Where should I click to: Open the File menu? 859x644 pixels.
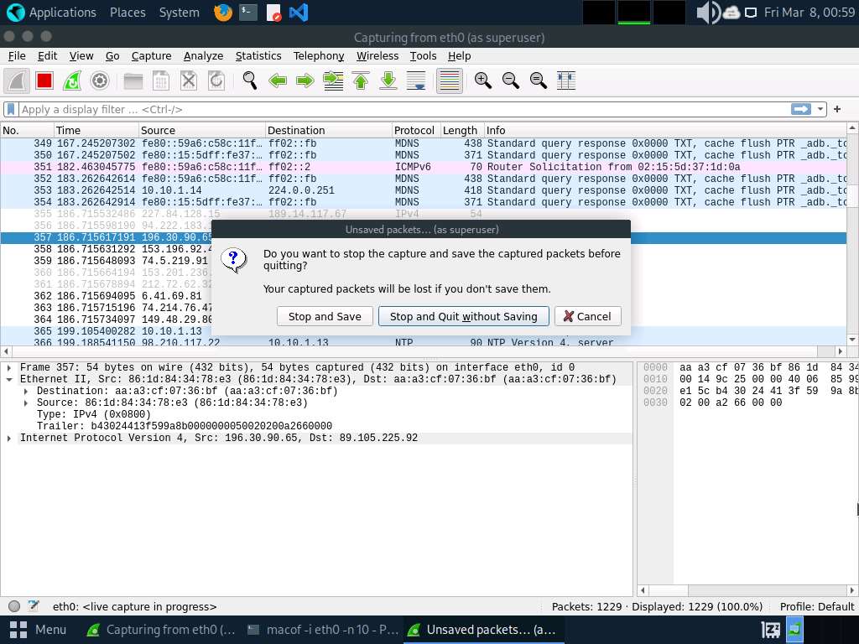(x=17, y=56)
